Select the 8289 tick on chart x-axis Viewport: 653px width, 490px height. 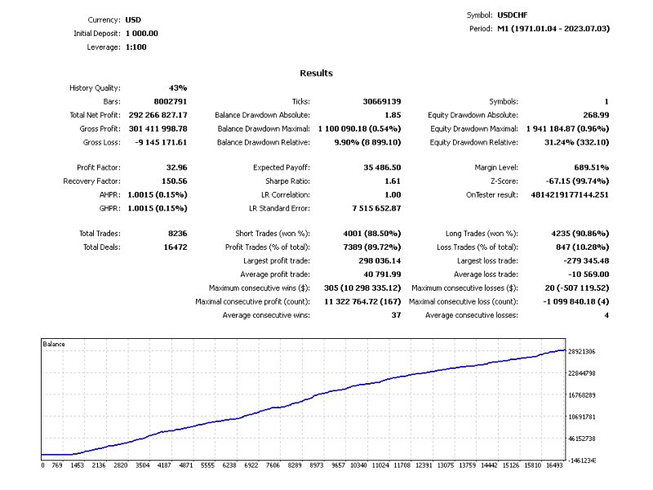(x=295, y=465)
